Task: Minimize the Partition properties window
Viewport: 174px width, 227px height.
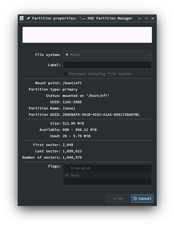Action: (x=140, y=18)
